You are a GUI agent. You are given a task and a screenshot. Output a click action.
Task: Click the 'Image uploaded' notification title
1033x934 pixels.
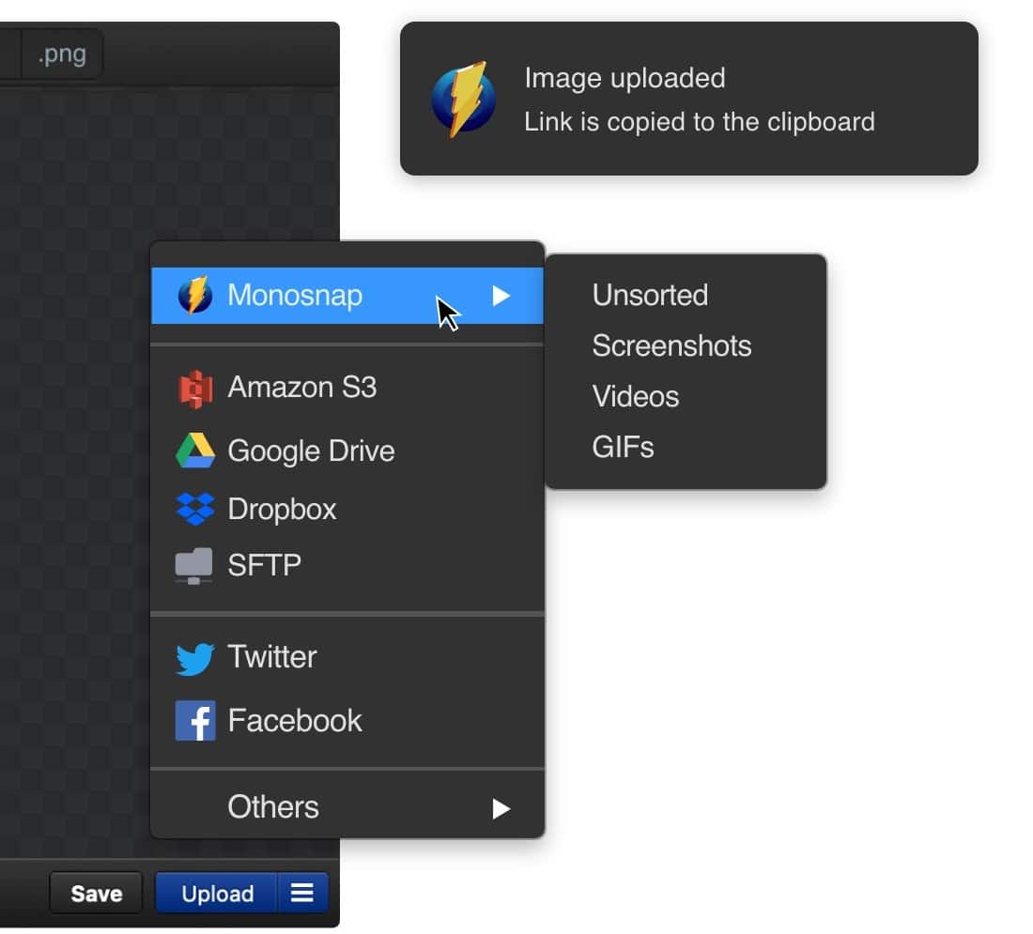tap(624, 79)
